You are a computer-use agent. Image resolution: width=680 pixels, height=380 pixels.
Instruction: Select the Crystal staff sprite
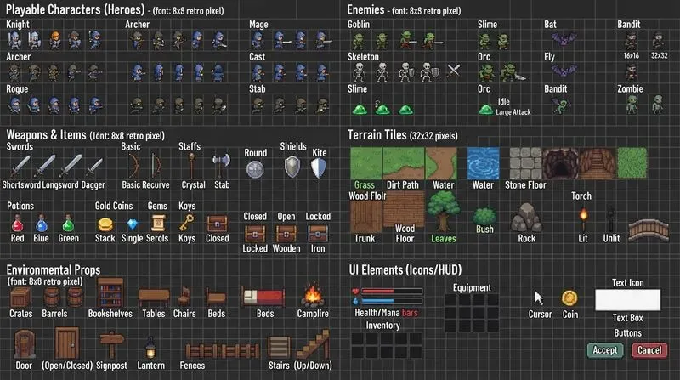point(191,166)
